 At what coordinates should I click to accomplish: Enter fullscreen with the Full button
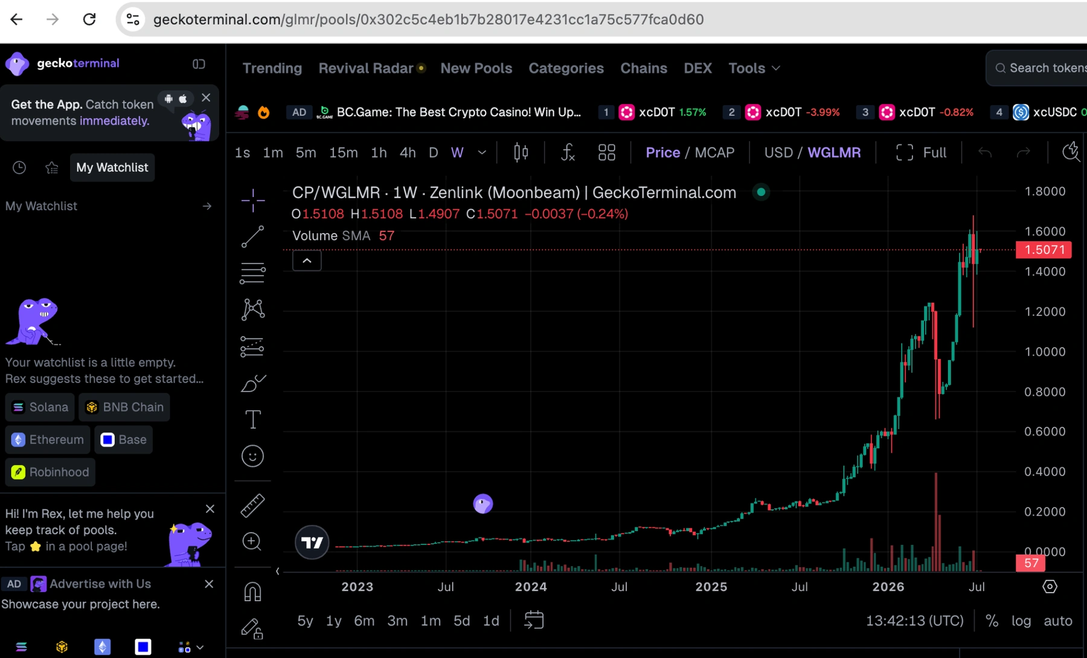coord(922,153)
